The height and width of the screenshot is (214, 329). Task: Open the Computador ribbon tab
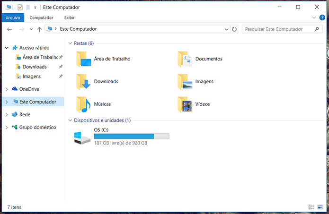coord(41,17)
